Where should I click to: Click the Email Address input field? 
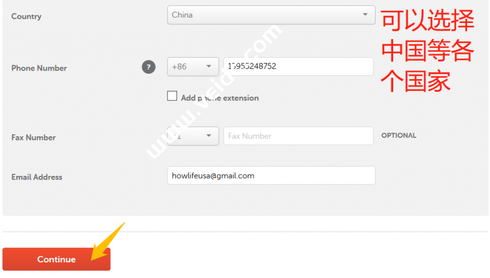coord(271,175)
